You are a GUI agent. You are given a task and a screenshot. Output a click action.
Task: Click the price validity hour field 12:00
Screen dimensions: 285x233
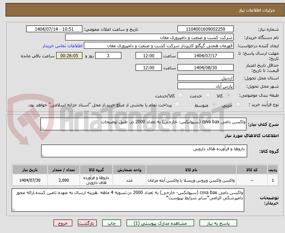(x=149, y=67)
